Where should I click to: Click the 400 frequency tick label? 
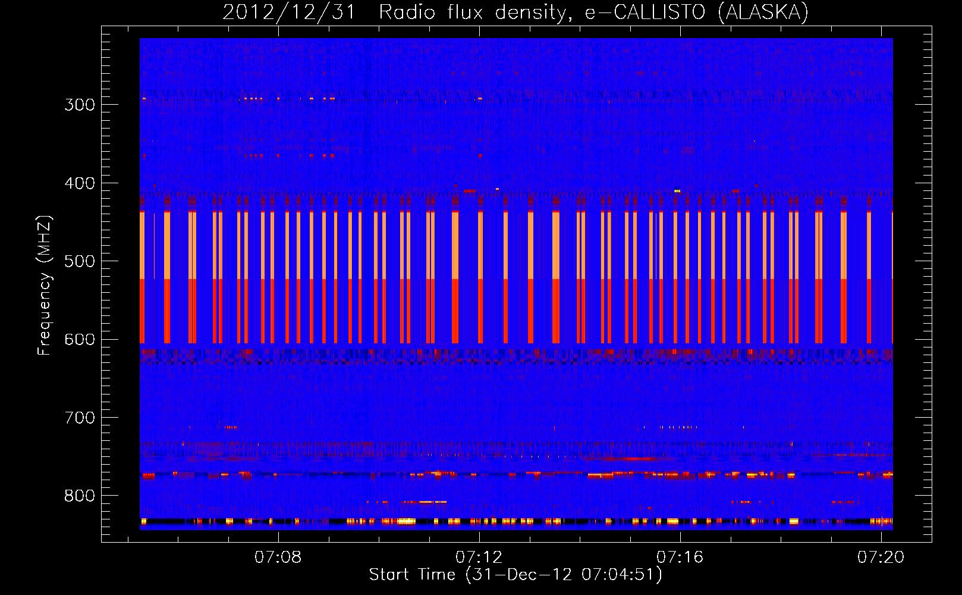[80, 183]
